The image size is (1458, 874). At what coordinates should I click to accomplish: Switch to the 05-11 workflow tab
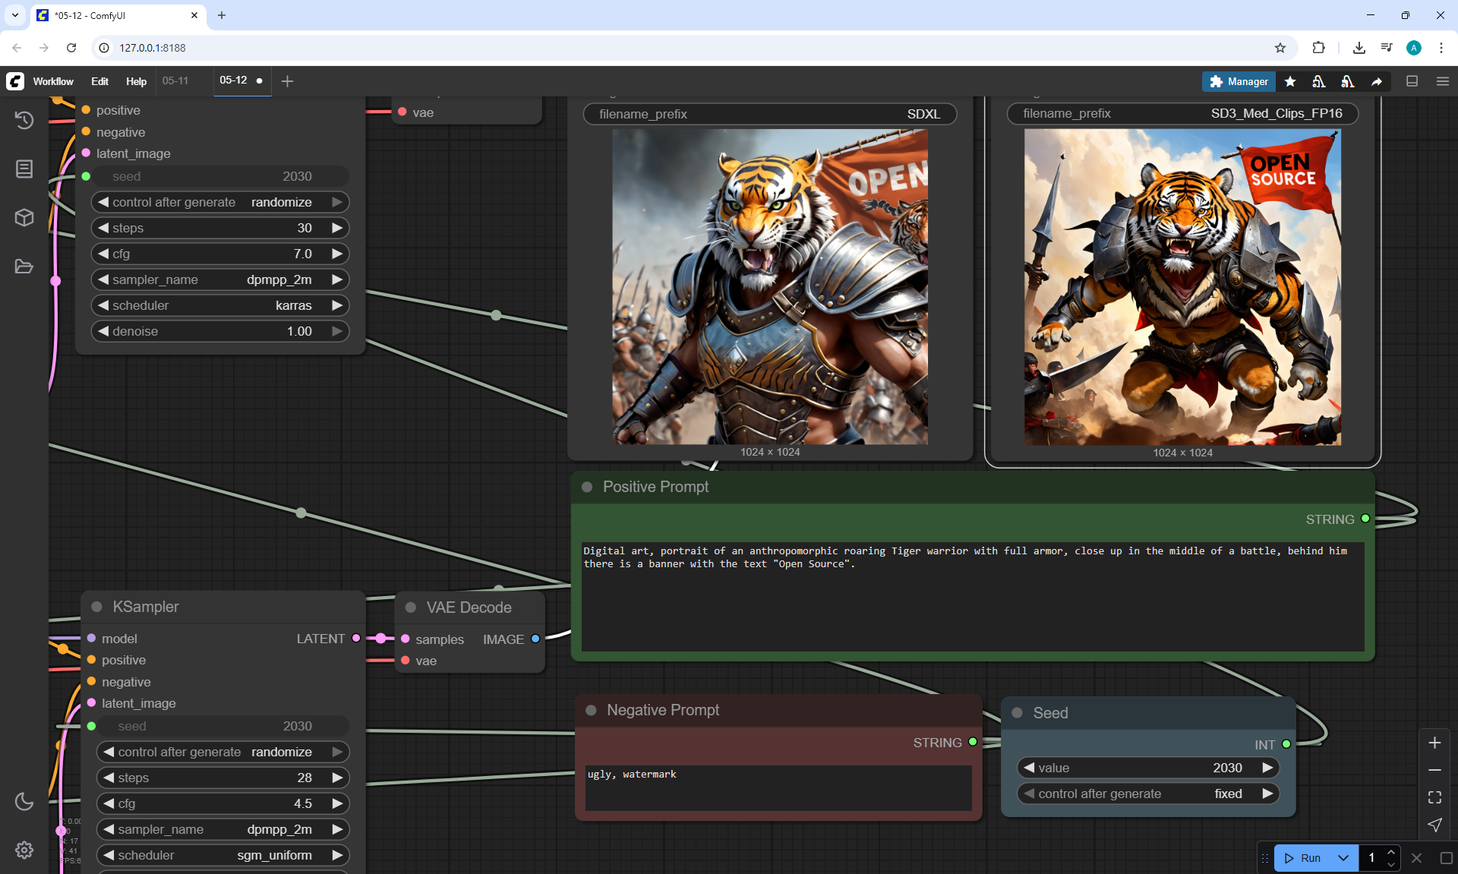[x=175, y=80]
